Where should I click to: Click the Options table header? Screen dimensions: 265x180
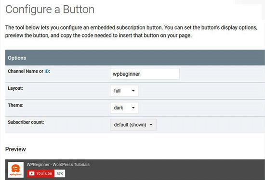point(135,58)
